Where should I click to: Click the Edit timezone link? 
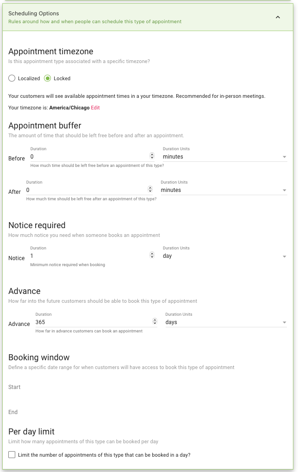tap(95, 108)
